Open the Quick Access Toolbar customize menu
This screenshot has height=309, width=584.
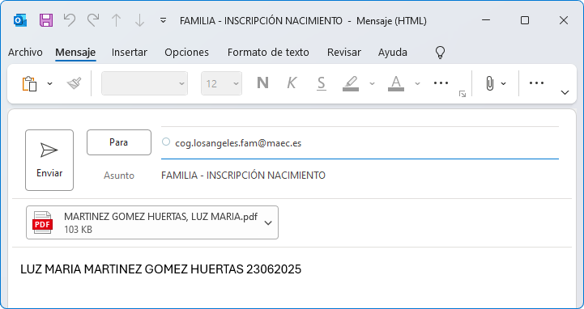coord(163,20)
